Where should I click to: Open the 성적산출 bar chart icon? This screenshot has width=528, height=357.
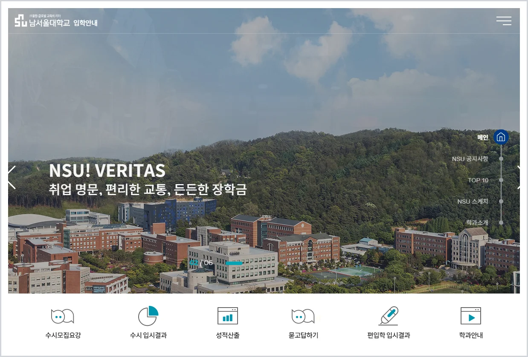click(x=228, y=316)
